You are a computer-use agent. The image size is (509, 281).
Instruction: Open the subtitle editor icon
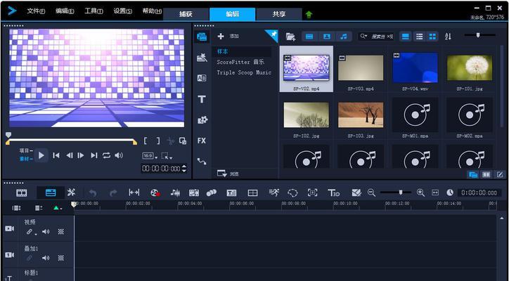click(231, 192)
